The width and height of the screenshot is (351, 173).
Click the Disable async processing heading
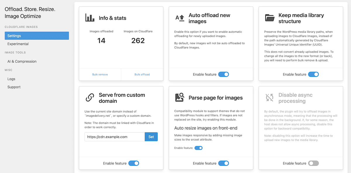tap(295, 98)
